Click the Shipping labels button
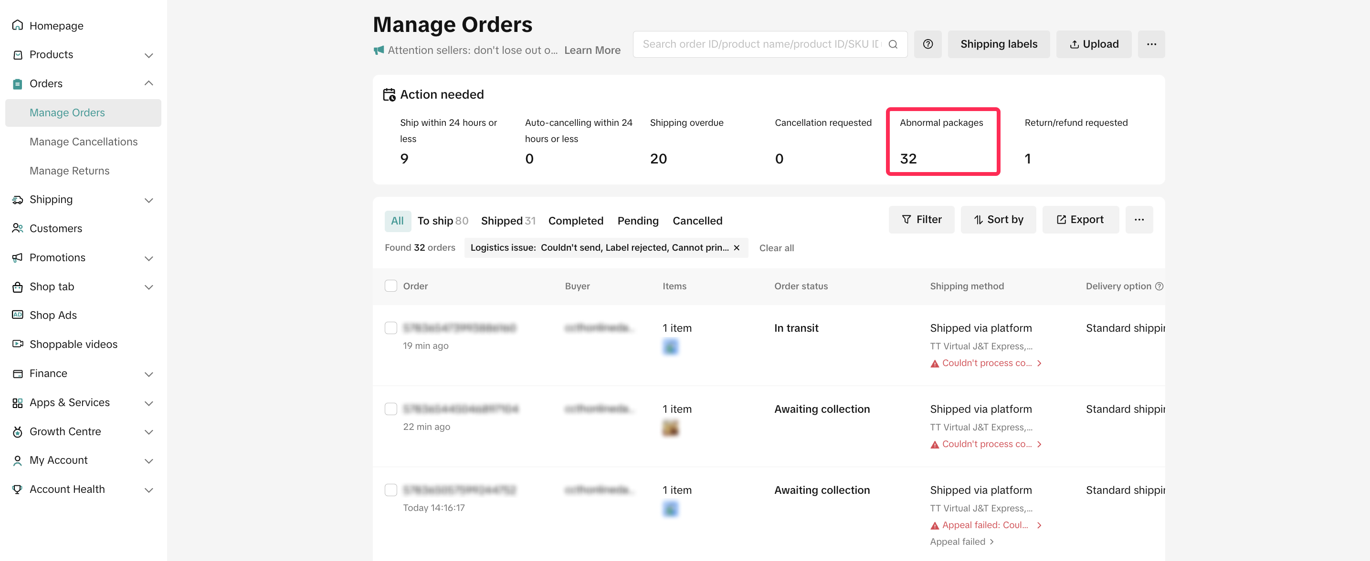This screenshot has width=1370, height=561. click(998, 44)
